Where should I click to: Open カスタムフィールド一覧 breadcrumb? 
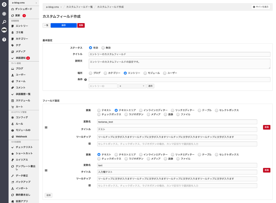[x=79, y=7]
